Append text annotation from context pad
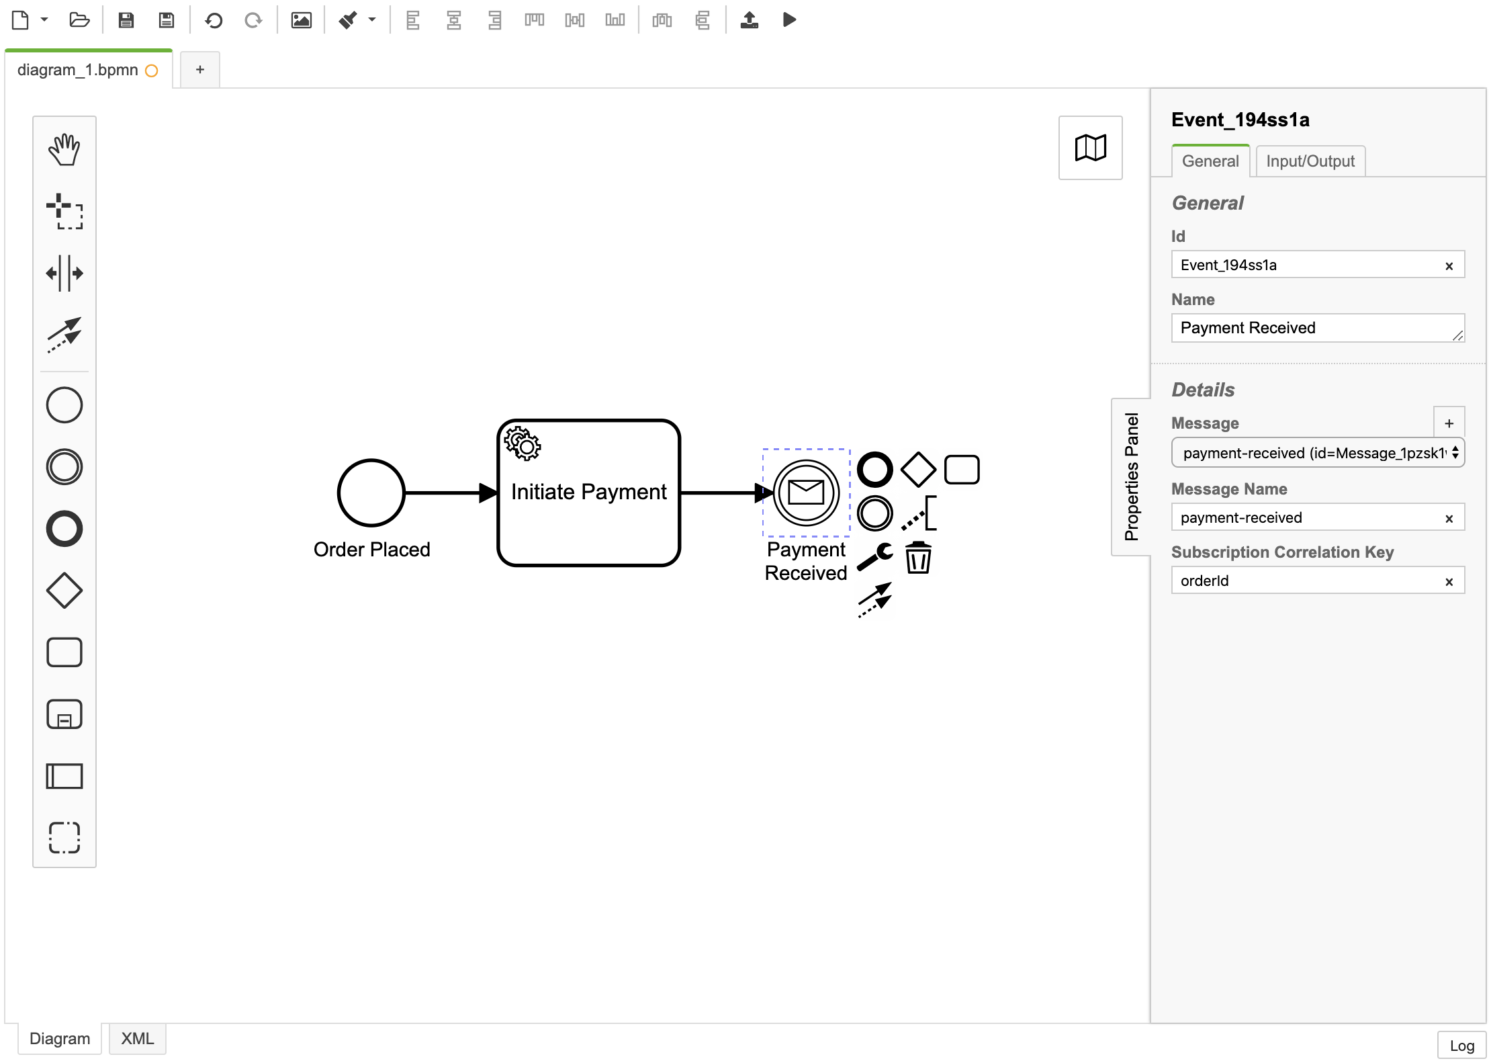This screenshot has width=1491, height=1063. pos(918,513)
